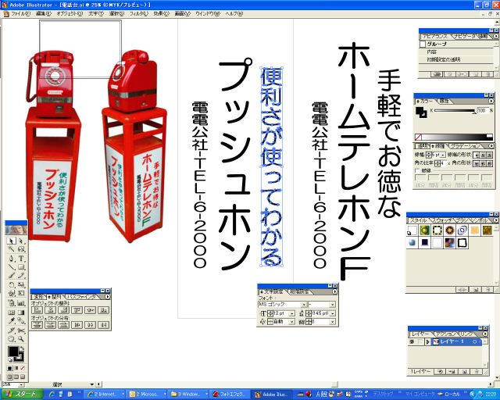Select the Type tool in toolbox
Image resolution: width=500 pixels, height=400 pixels.
pos(21,259)
